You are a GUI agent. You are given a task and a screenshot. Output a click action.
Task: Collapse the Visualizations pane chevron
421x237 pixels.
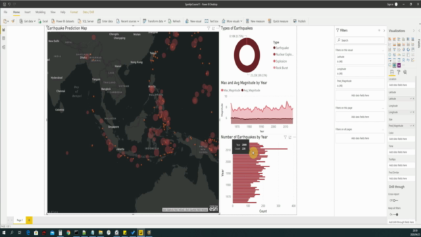(414, 31)
